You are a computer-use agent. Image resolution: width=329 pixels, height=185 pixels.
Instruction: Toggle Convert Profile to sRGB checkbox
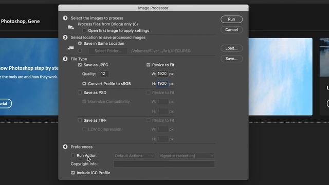(84, 84)
